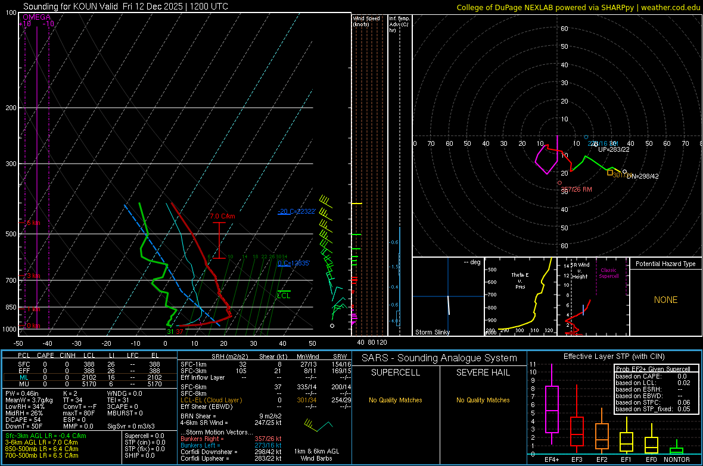Click the DN=298/42 hodograph label
The width and height of the screenshot is (703, 466).
coord(642,177)
